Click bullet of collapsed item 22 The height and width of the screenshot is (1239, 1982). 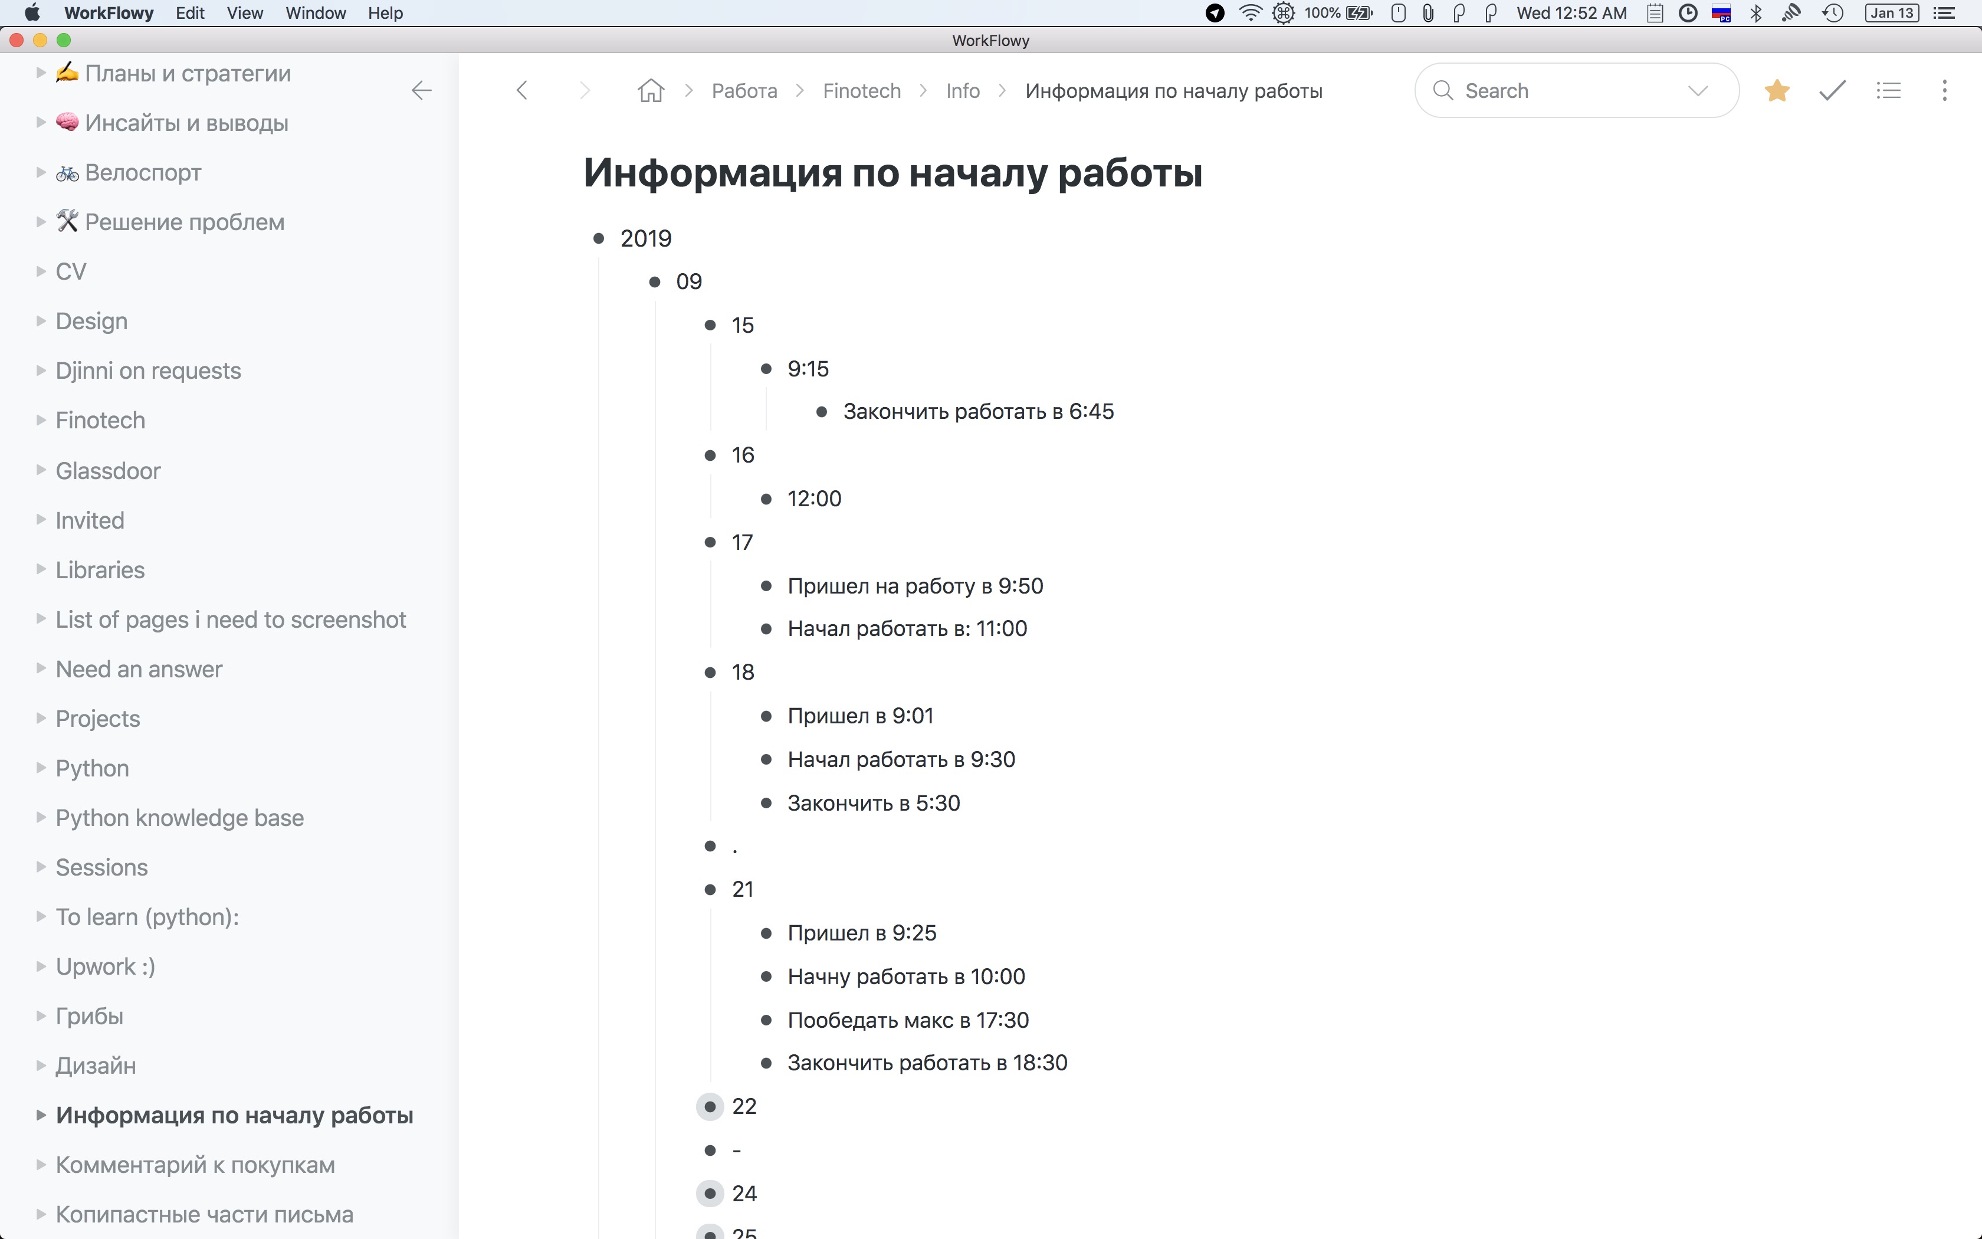(710, 1106)
